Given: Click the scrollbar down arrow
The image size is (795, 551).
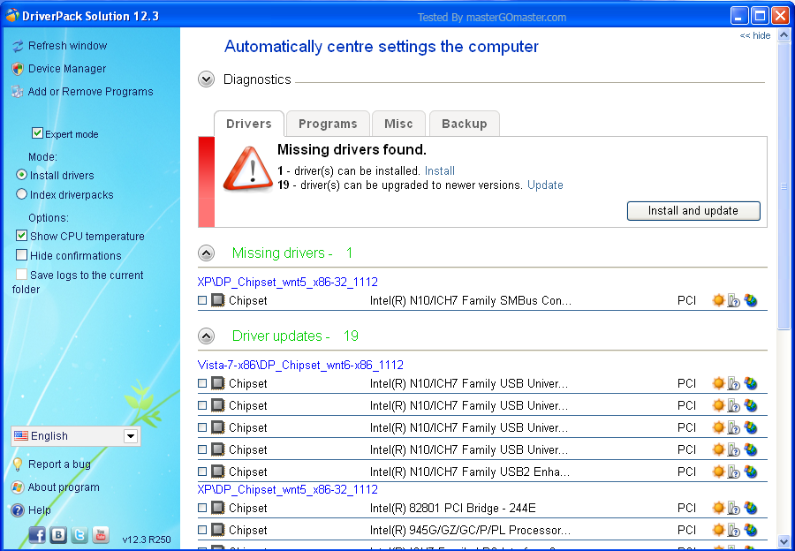Looking at the screenshot, I should tap(784, 541).
